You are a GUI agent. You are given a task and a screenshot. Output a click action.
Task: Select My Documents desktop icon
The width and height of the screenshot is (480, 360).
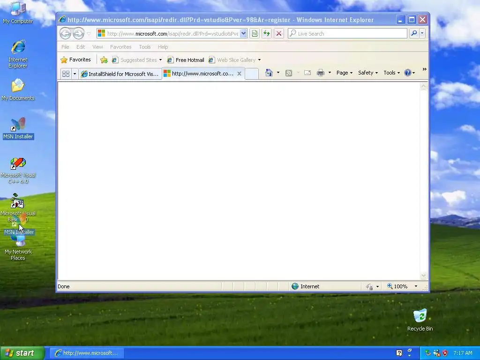tap(18, 90)
